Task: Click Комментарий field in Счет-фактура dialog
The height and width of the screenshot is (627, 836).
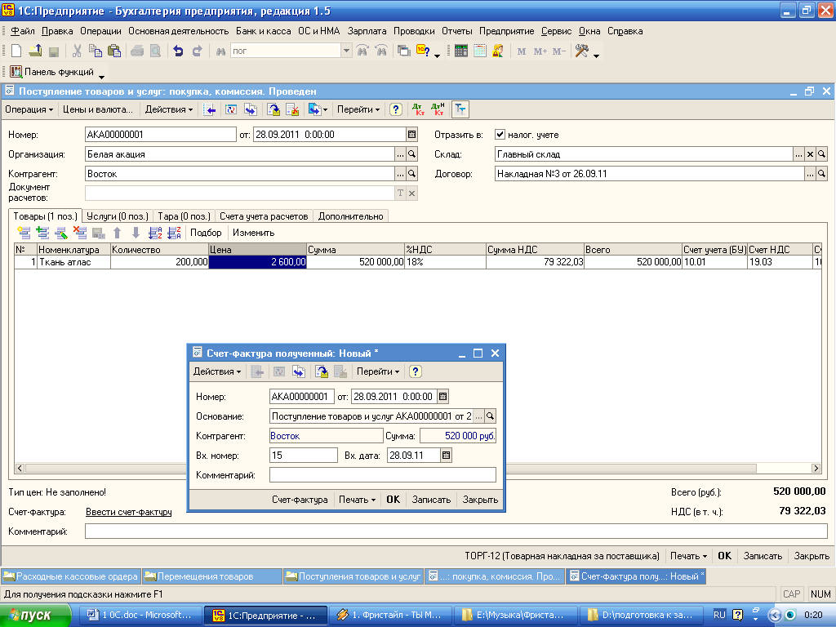Action: pos(382,474)
